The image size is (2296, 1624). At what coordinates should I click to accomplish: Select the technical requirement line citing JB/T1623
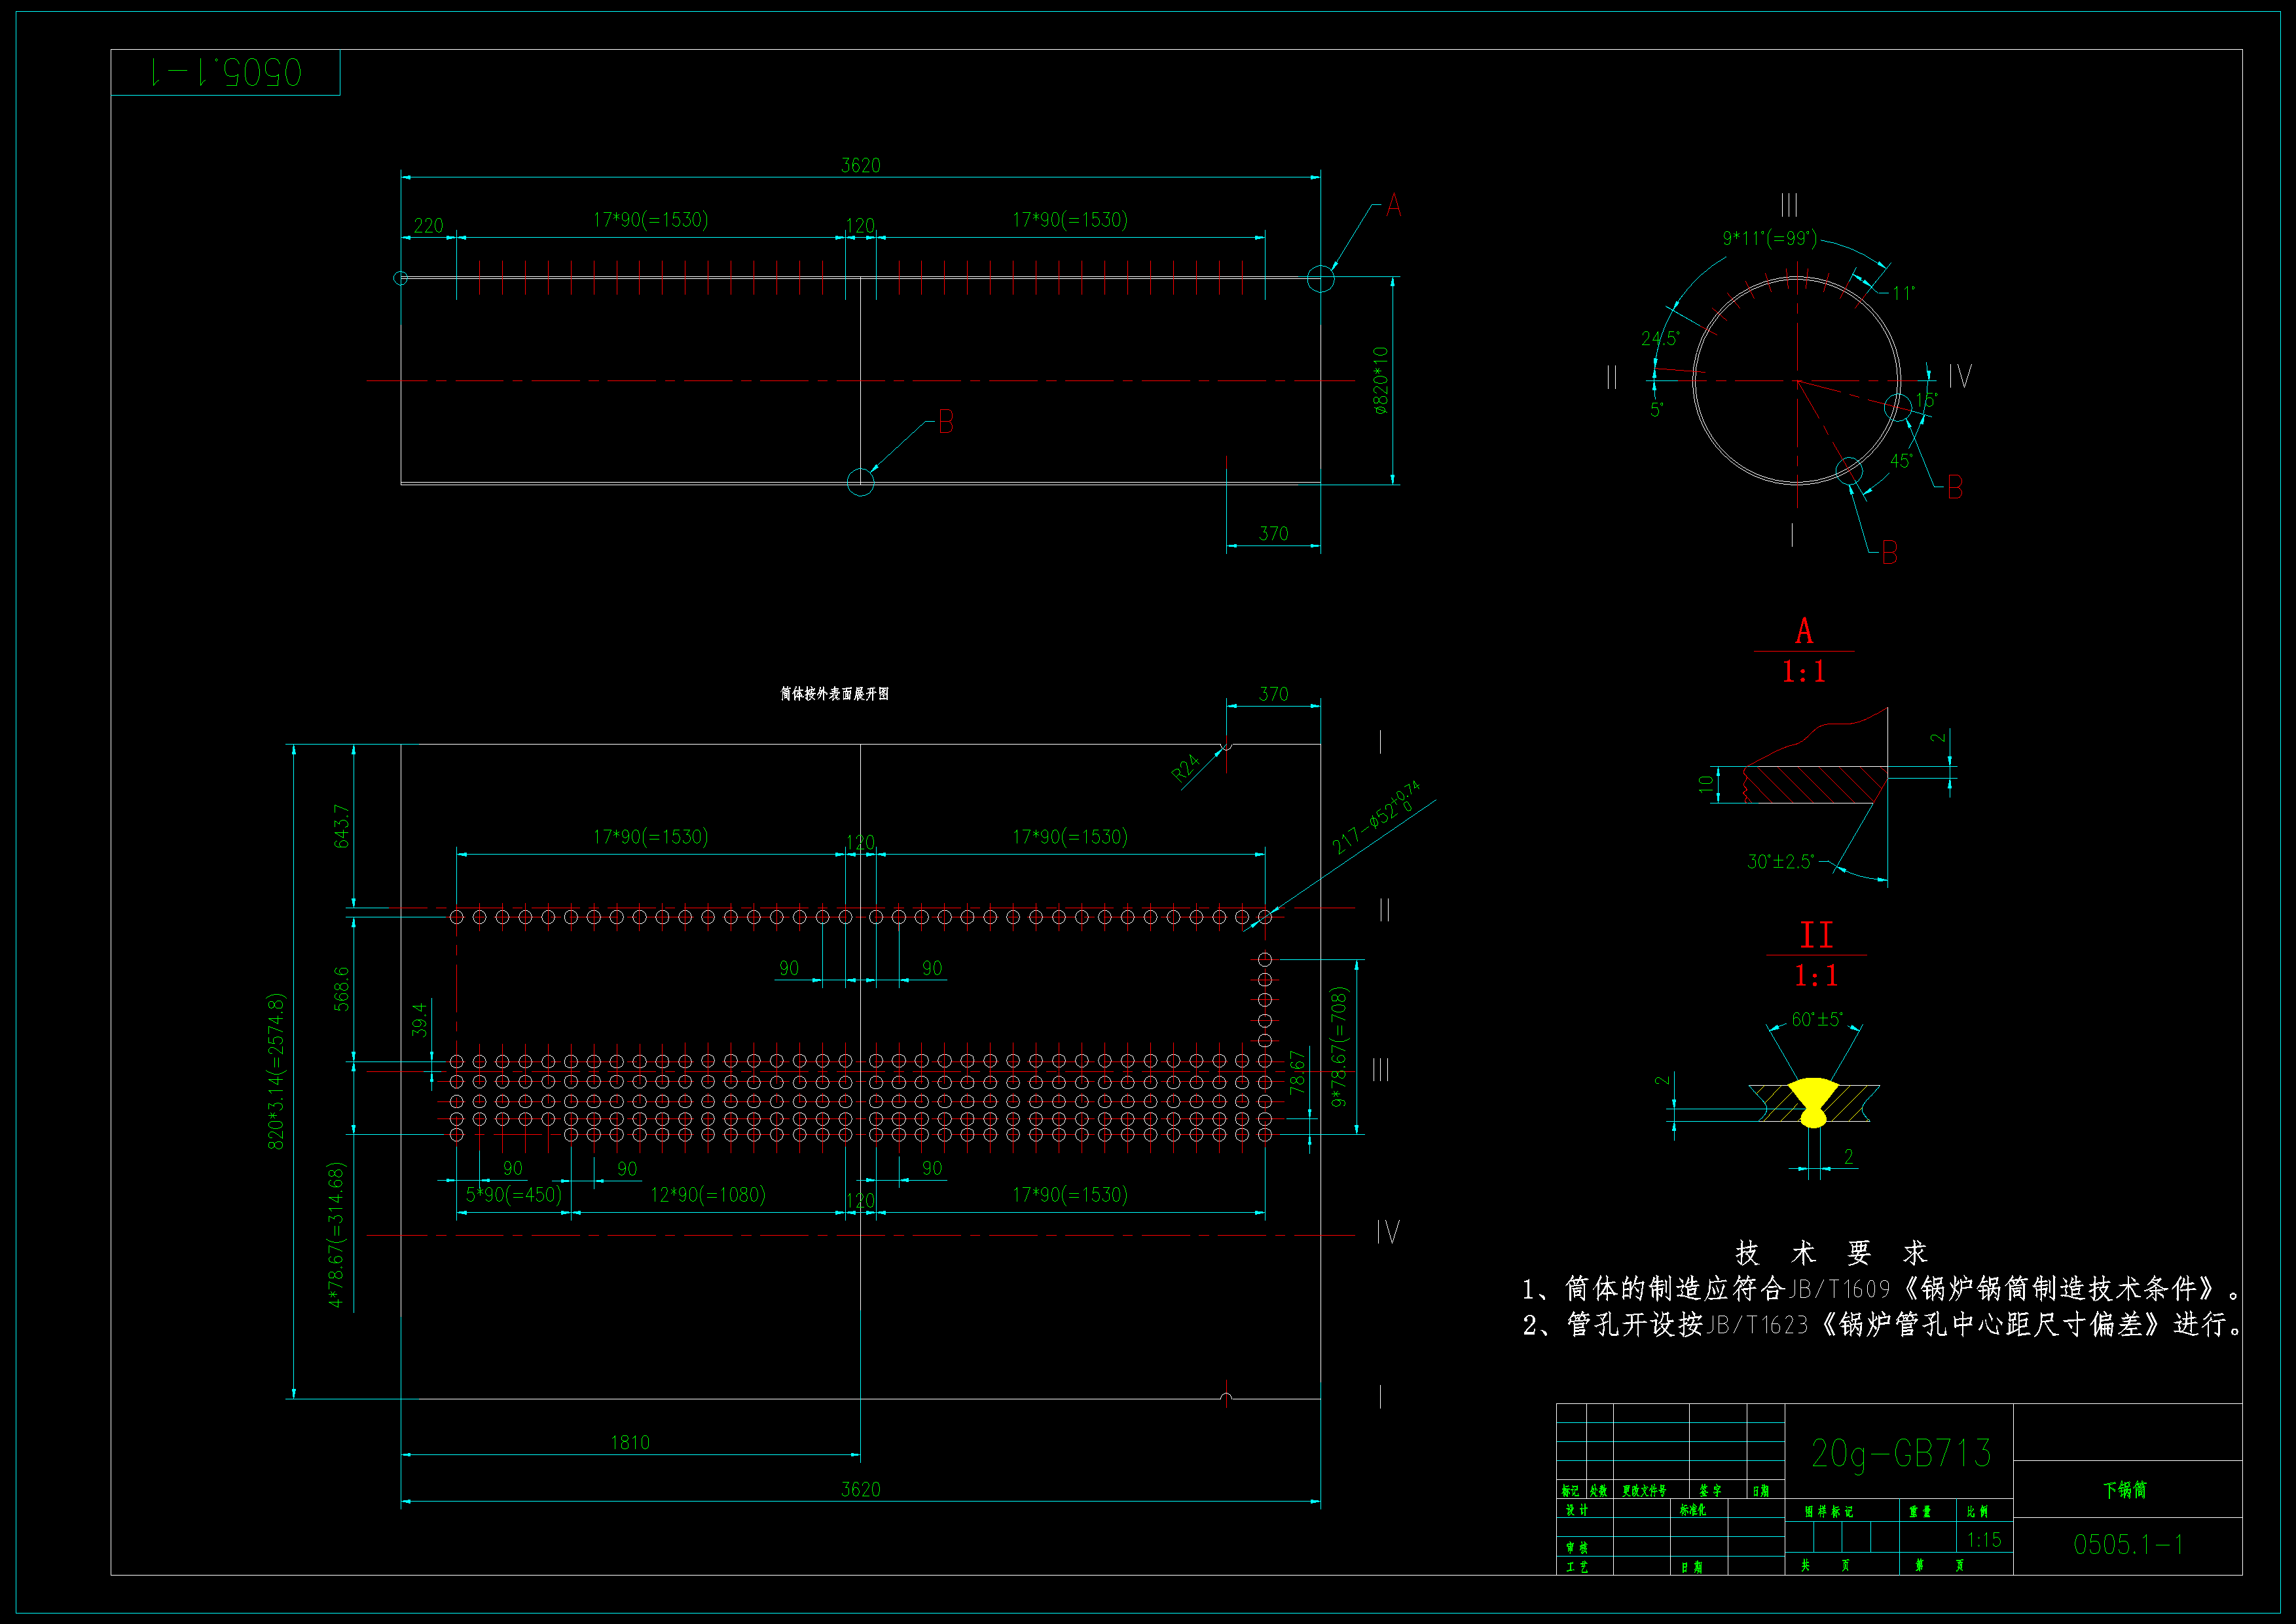[x=1882, y=1324]
